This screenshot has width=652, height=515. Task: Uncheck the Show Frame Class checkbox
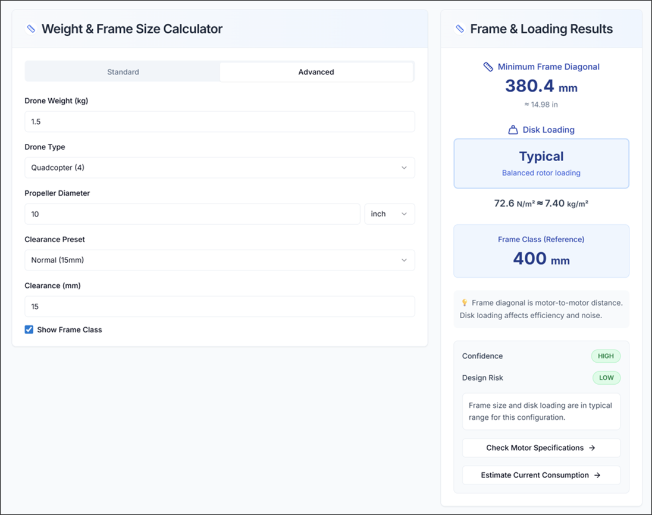pyautogui.click(x=29, y=329)
